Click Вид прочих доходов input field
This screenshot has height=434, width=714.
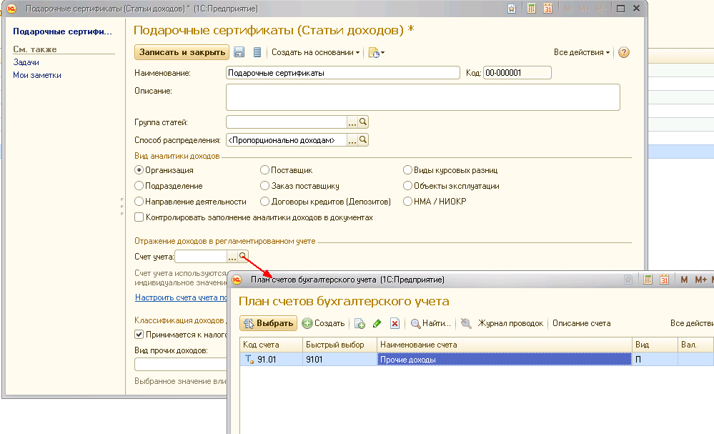click(181, 365)
